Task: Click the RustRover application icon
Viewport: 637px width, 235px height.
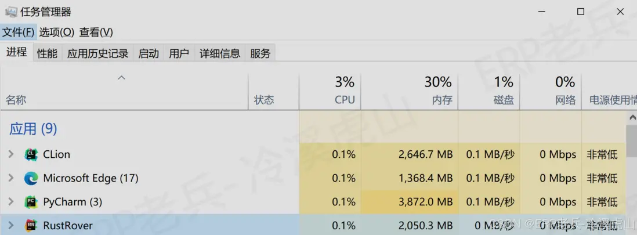Action: 31,226
